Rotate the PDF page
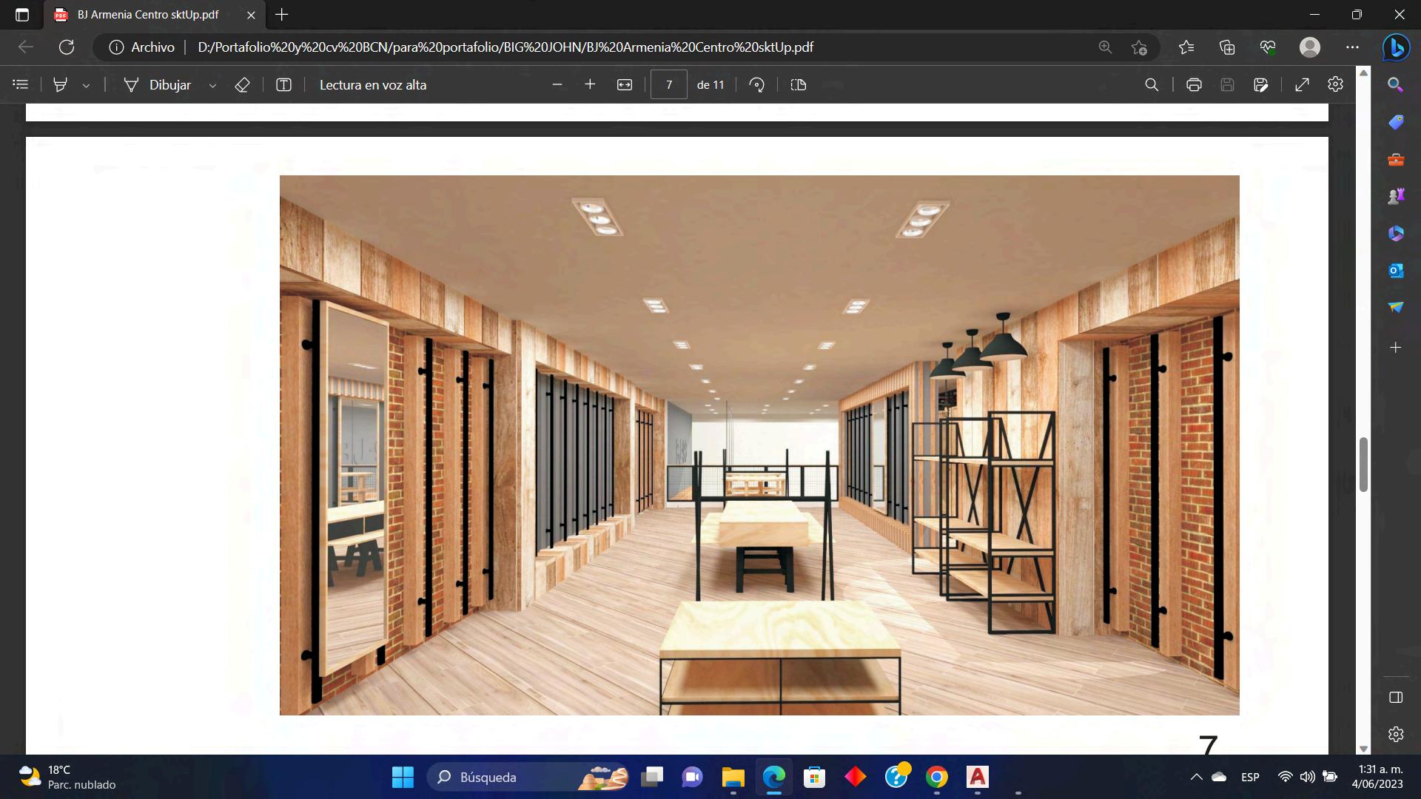The height and width of the screenshot is (799, 1421). 756,84
